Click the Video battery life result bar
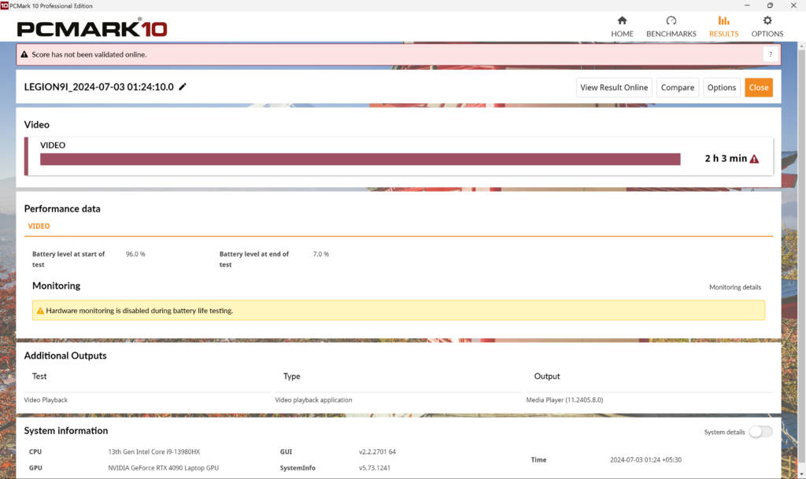This screenshot has width=806, height=479. coord(360,160)
